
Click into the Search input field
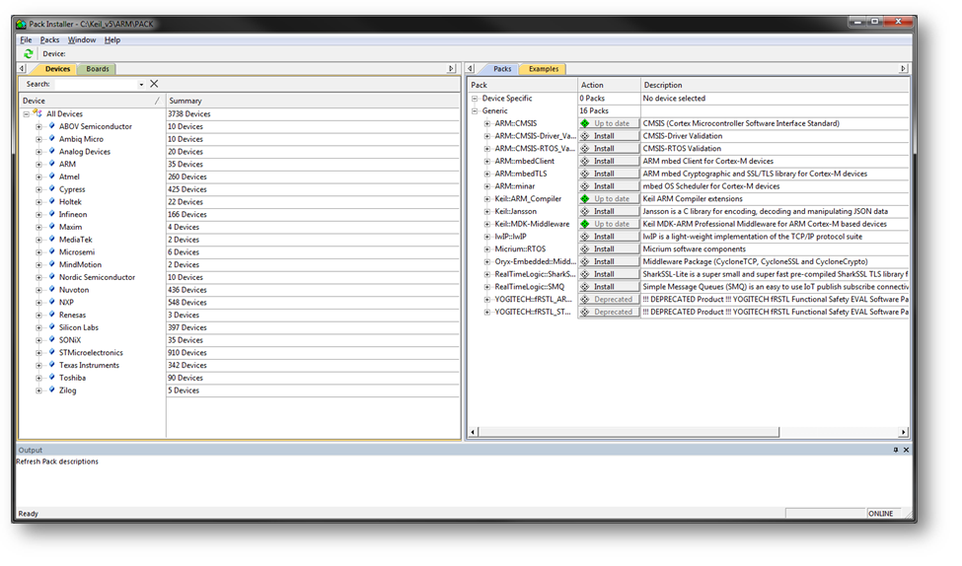(x=95, y=84)
